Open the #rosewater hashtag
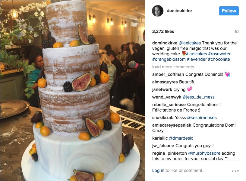This screenshot has width=246, height=181. pos(219,54)
